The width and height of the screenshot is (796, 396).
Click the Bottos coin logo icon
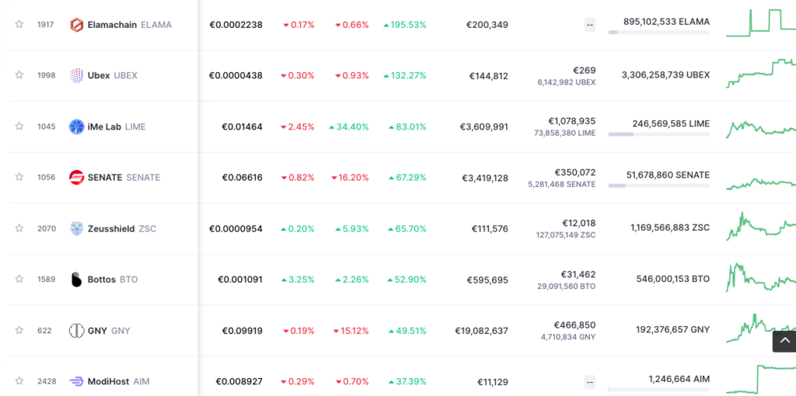[x=76, y=280]
